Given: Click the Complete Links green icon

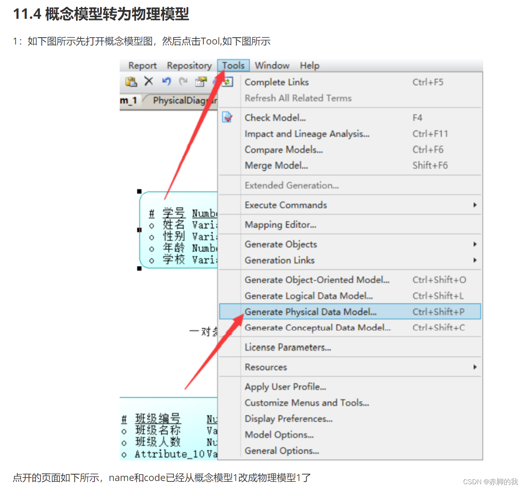Looking at the screenshot, I should click(227, 82).
